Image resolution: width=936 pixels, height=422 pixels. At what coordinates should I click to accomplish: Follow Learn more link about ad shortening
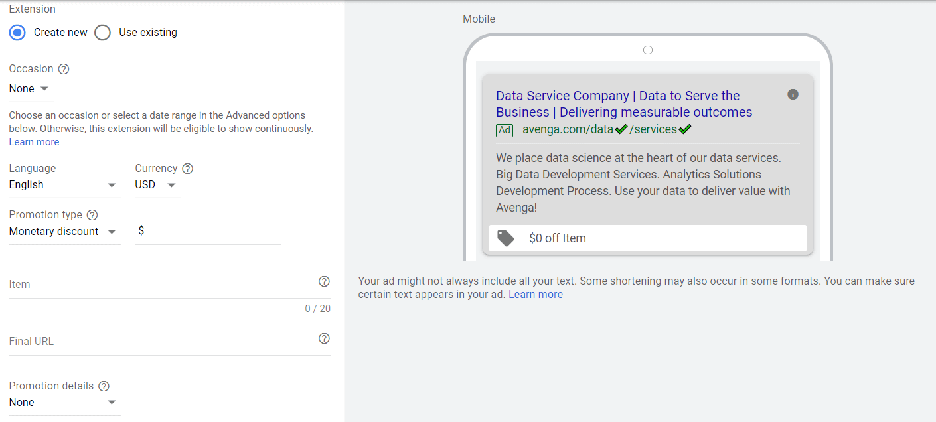coord(536,295)
